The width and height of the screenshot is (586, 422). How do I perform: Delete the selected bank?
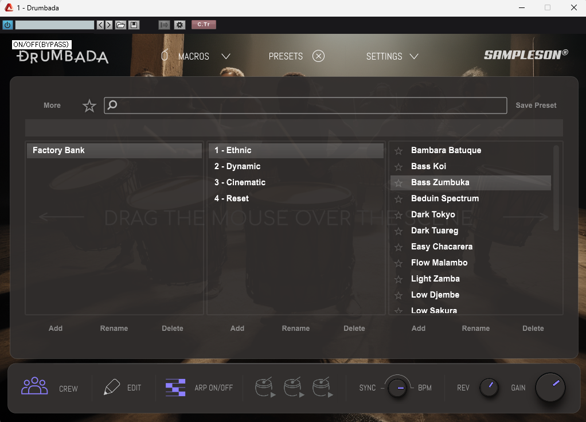pyautogui.click(x=172, y=329)
